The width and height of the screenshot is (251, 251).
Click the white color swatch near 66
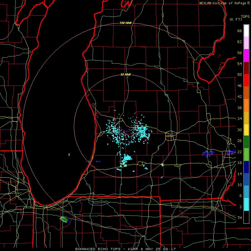click(x=246, y=31)
